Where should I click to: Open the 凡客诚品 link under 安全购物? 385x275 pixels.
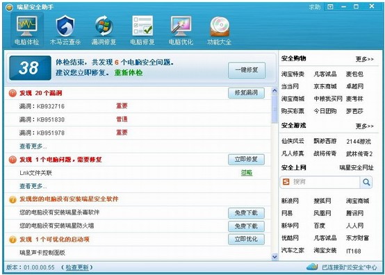pyautogui.click(x=325, y=74)
